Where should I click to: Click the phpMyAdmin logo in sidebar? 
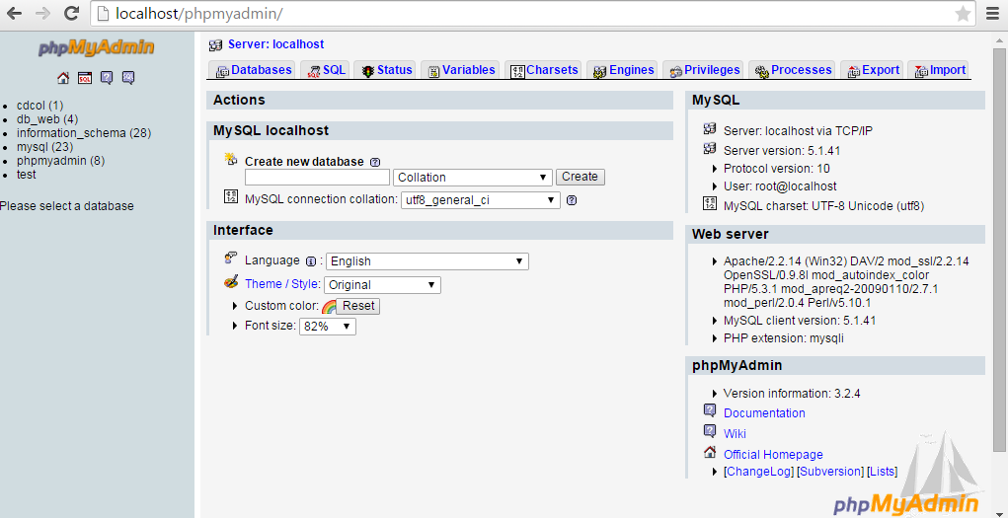pos(97,47)
